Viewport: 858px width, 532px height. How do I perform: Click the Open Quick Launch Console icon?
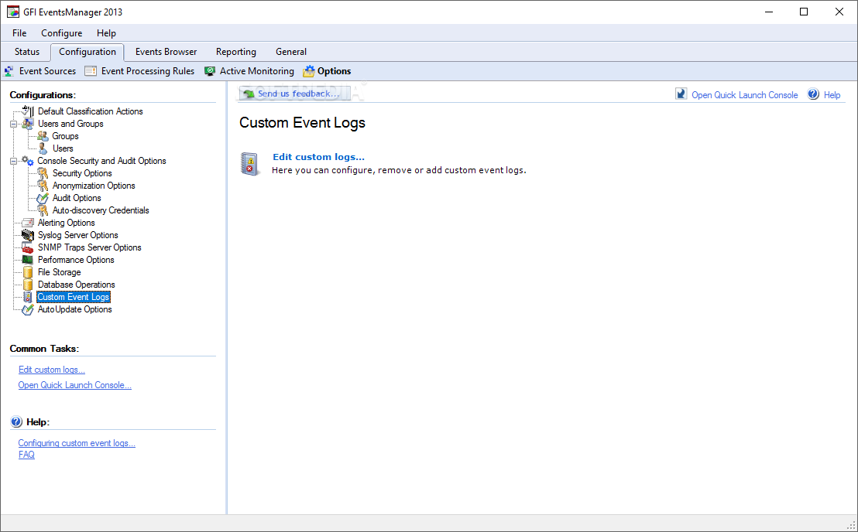pos(681,94)
